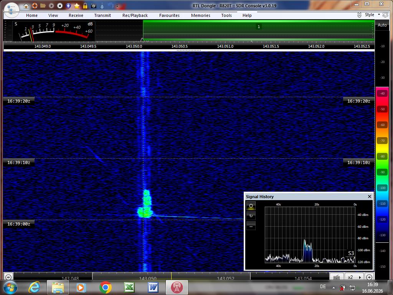
Task: Open Word from the taskbar
Action: click(x=153, y=287)
